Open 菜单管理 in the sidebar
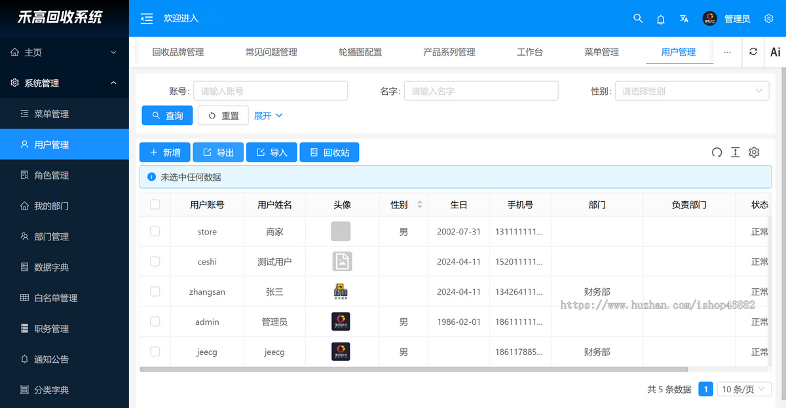Image resolution: width=786 pixels, height=408 pixels. click(x=64, y=114)
